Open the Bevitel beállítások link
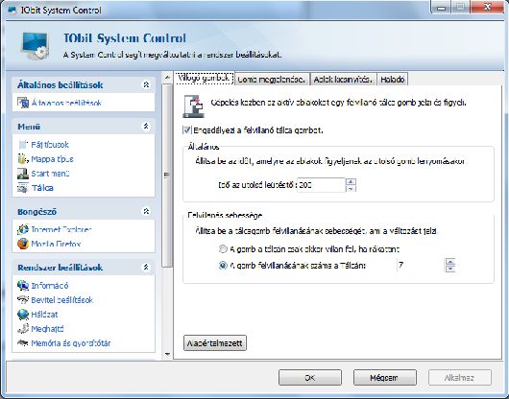Screen dimensions: 509x399 (62, 300)
